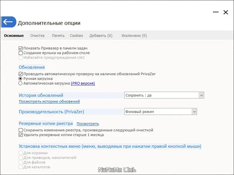This screenshot has width=234, height=175.
Task: Enable 'Создание ярлыка на рабочем столе' checkbox
Action: 20,53
